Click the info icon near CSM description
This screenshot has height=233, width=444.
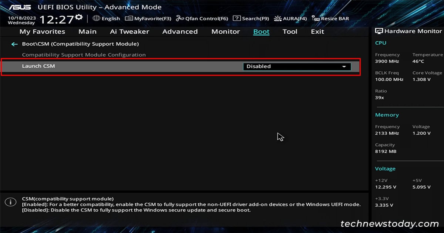(10, 202)
